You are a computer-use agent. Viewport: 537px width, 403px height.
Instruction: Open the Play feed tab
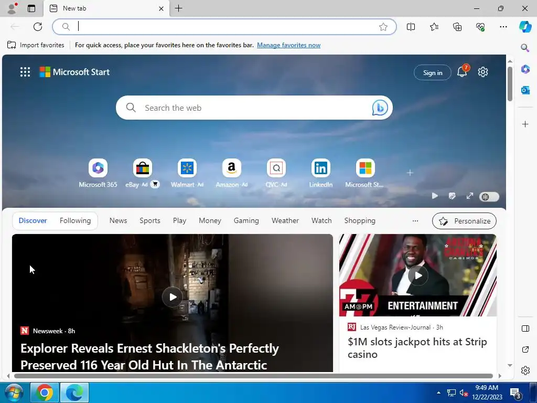(x=179, y=221)
